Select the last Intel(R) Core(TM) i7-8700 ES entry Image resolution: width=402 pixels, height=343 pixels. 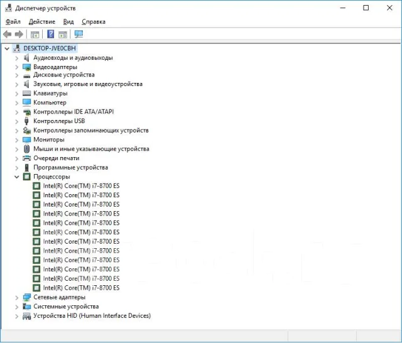pos(81,288)
